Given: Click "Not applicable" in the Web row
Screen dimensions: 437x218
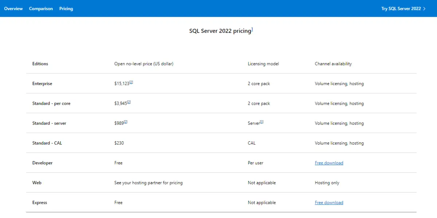Looking at the screenshot, I should click(x=262, y=183).
